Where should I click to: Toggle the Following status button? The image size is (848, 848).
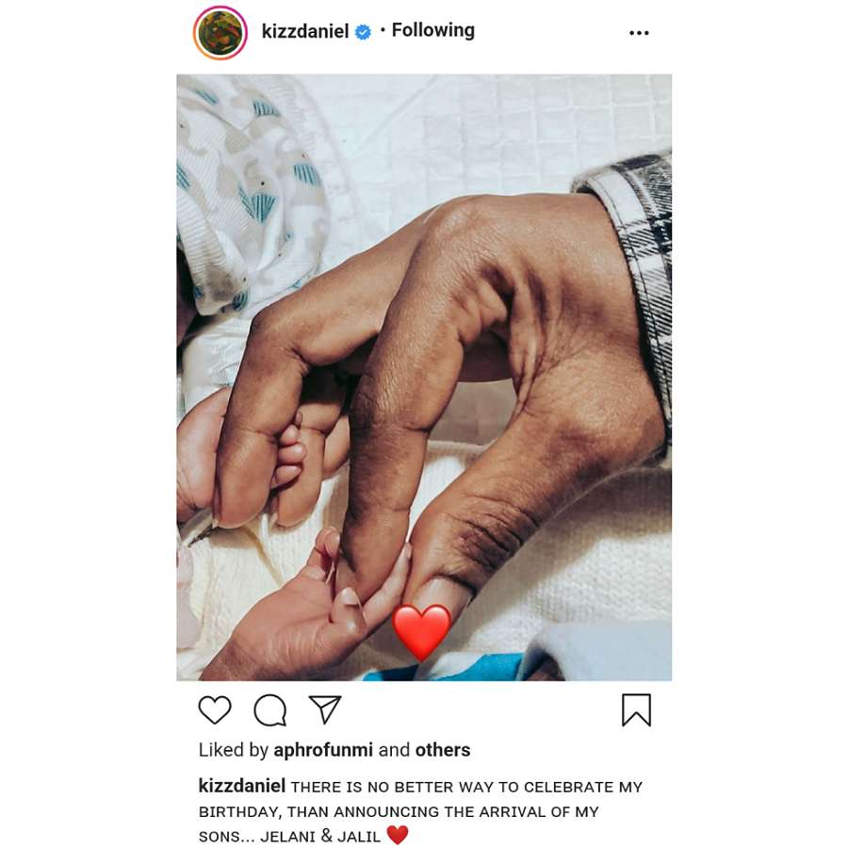[432, 30]
